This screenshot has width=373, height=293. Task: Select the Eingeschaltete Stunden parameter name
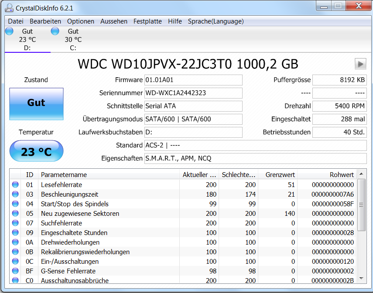(74, 232)
